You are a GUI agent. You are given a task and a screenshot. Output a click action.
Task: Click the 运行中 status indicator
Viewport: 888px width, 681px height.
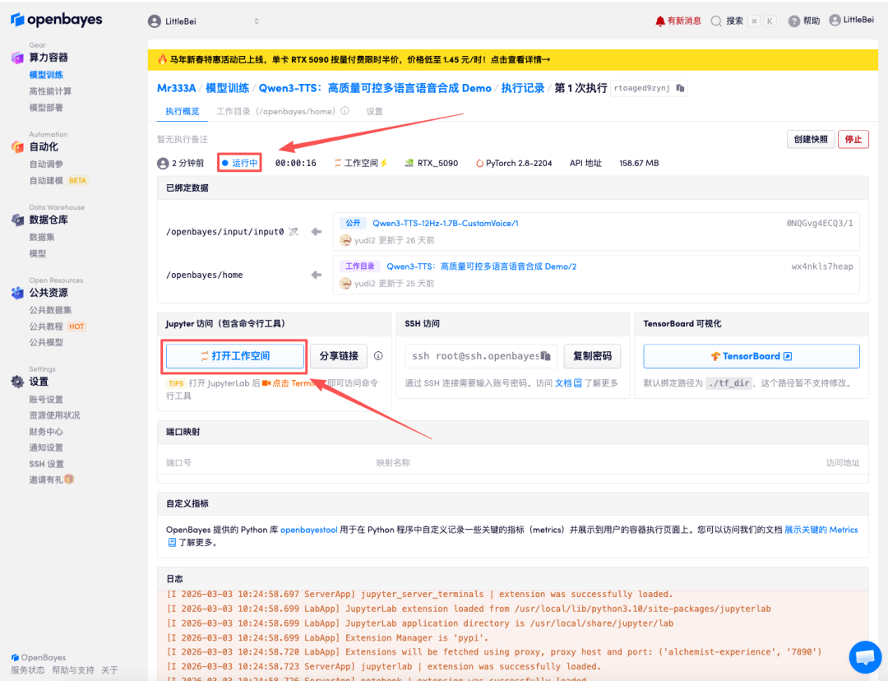239,163
